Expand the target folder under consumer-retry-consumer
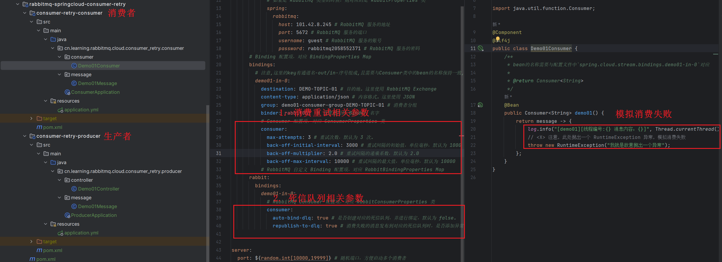The image size is (722, 262). tap(31, 118)
